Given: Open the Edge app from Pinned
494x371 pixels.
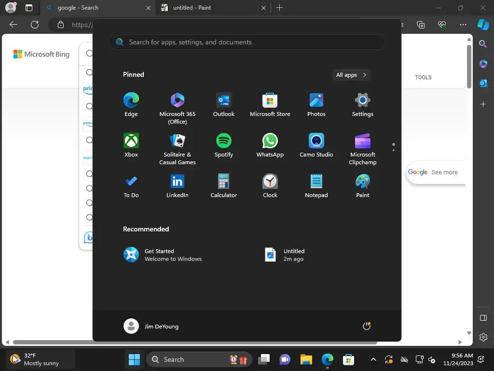Looking at the screenshot, I should pyautogui.click(x=131, y=105).
